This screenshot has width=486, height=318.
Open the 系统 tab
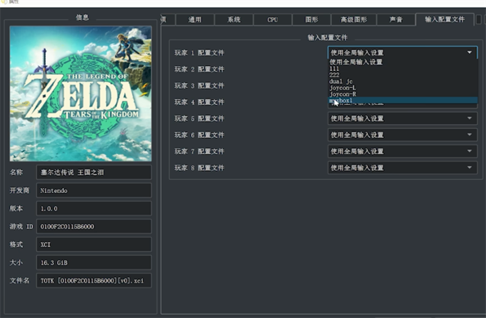[233, 19]
